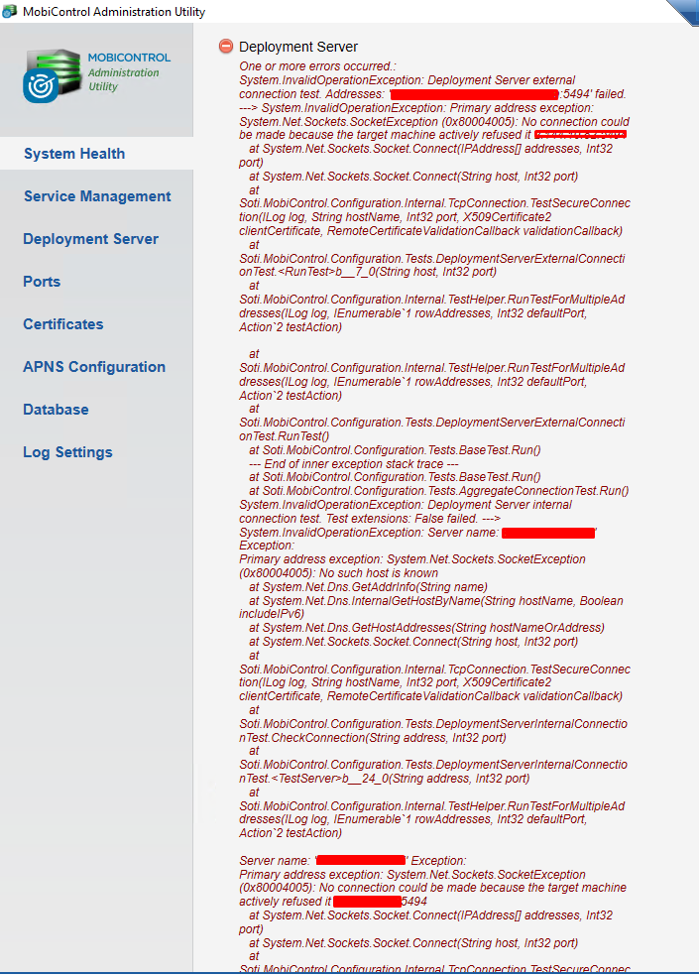Click the title bar application icon
Screen dimensions: 699x975
pyautogui.click(x=11, y=12)
